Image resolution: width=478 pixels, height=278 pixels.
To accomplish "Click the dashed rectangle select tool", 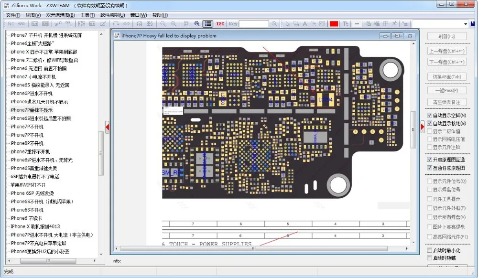I will (296, 24).
